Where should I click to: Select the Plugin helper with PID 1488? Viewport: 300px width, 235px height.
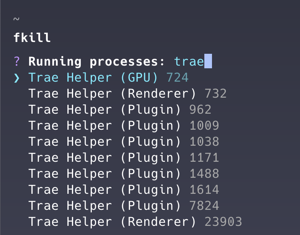point(104,174)
